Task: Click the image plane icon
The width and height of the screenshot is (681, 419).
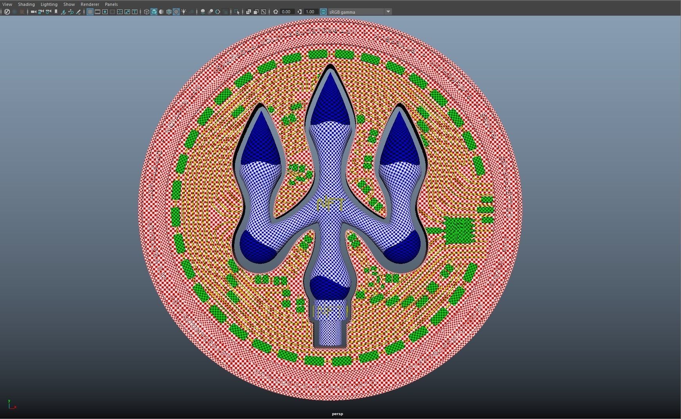Action: point(63,12)
